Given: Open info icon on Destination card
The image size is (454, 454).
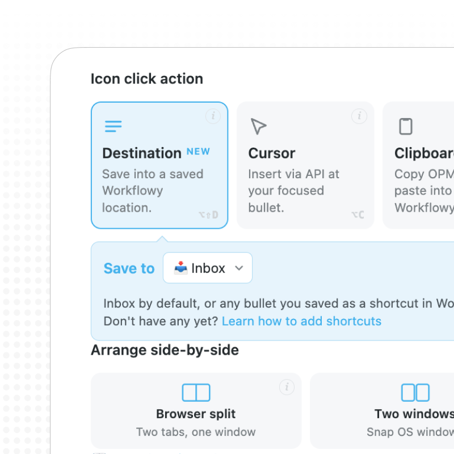Looking at the screenshot, I should 213,116.
